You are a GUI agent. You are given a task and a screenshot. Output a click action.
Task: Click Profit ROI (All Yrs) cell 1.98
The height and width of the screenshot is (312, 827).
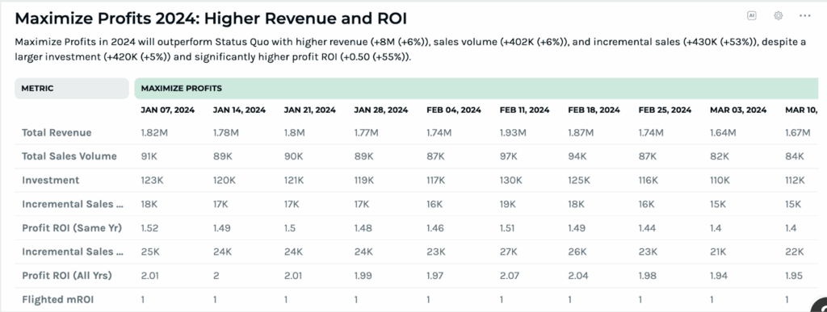tap(649, 276)
